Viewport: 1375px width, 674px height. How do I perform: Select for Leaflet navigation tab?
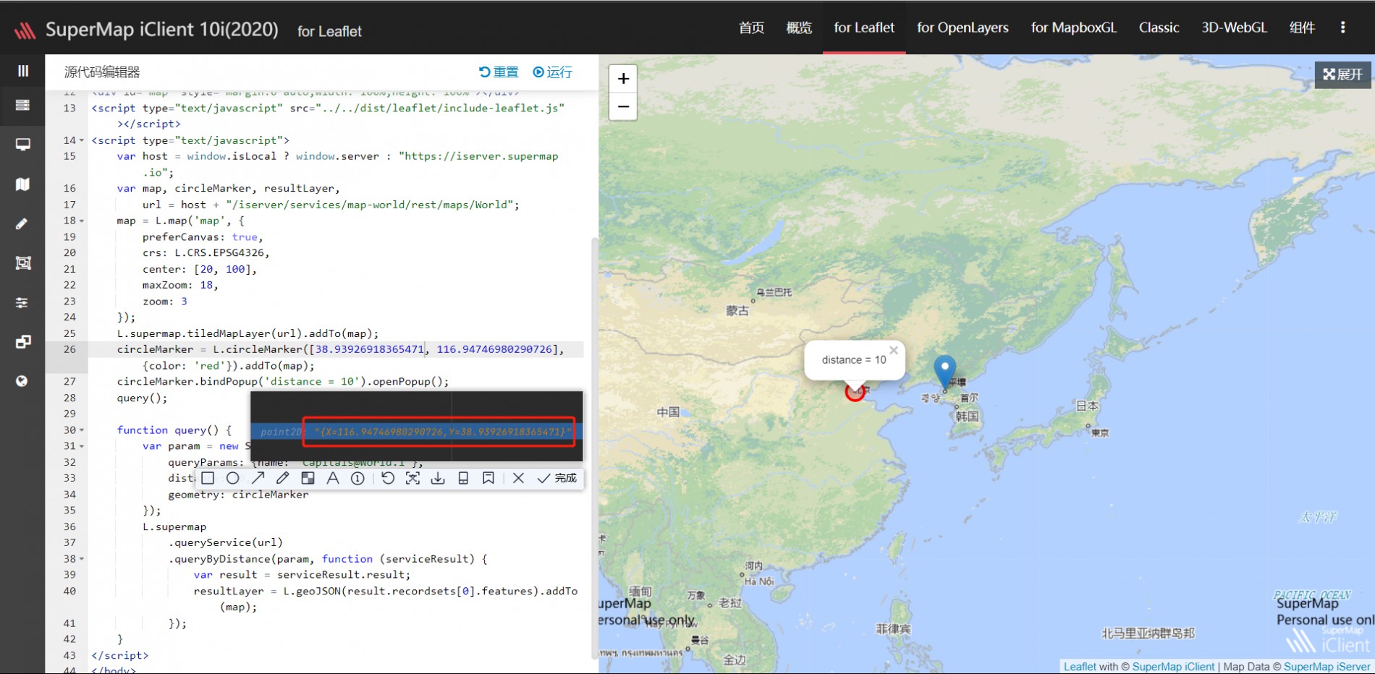coord(864,27)
